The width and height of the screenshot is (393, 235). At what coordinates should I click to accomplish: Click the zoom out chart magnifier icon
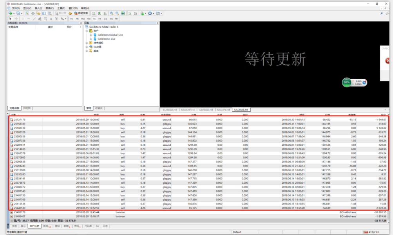117,13
